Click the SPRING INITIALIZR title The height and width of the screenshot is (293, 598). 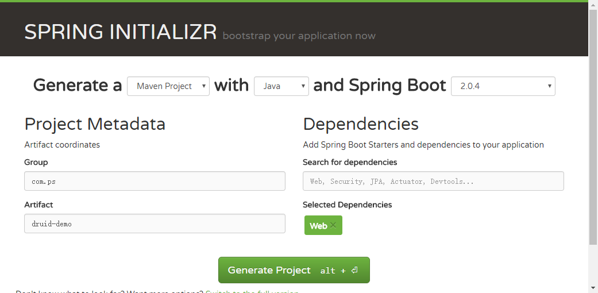tap(121, 32)
